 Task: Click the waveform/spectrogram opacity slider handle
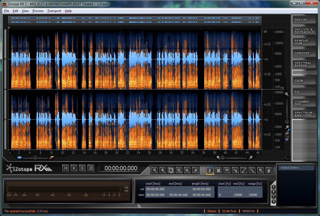click(x=35, y=158)
